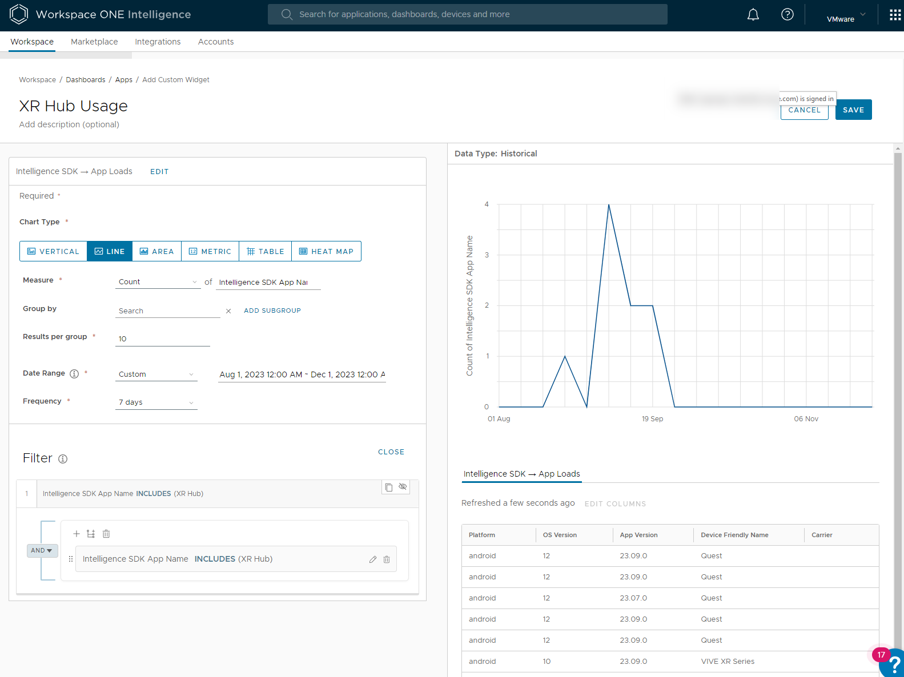
Task: Show the Filter info tooltip
Action: [63, 459]
